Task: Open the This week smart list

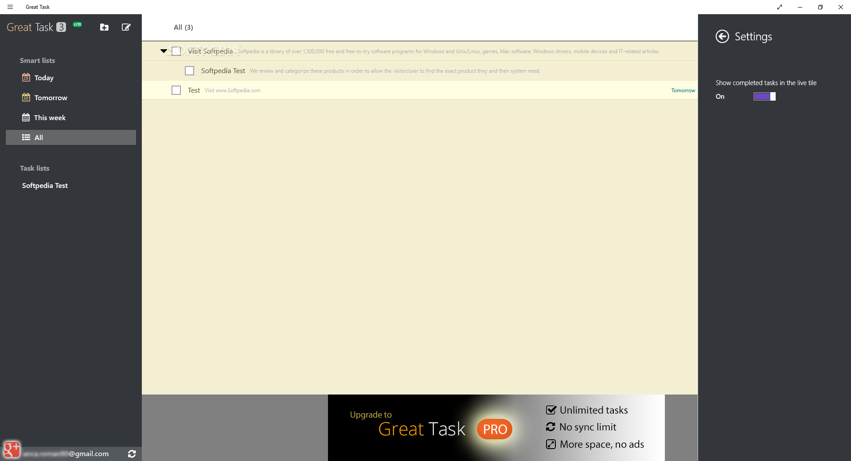Action: coord(71,117)
